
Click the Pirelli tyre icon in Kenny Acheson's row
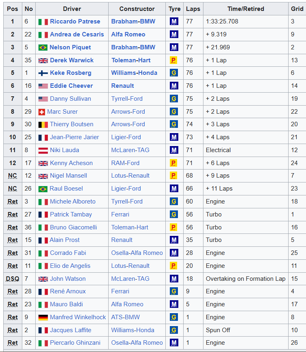click(x=173, y=163)
